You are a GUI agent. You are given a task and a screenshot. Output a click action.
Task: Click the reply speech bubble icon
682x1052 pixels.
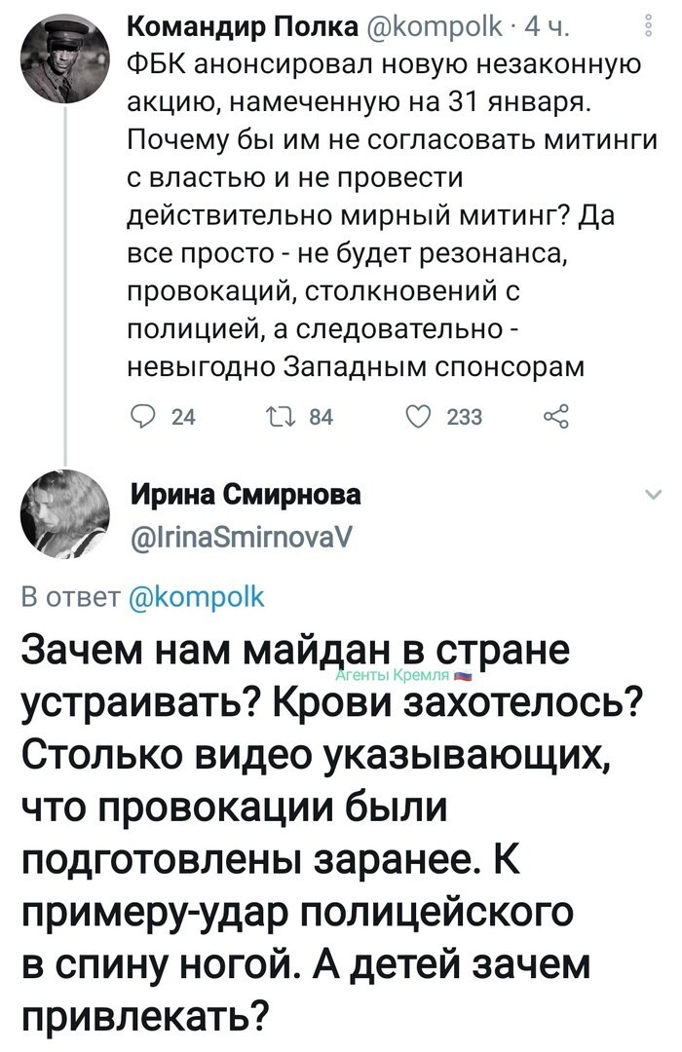click(141, 417)
